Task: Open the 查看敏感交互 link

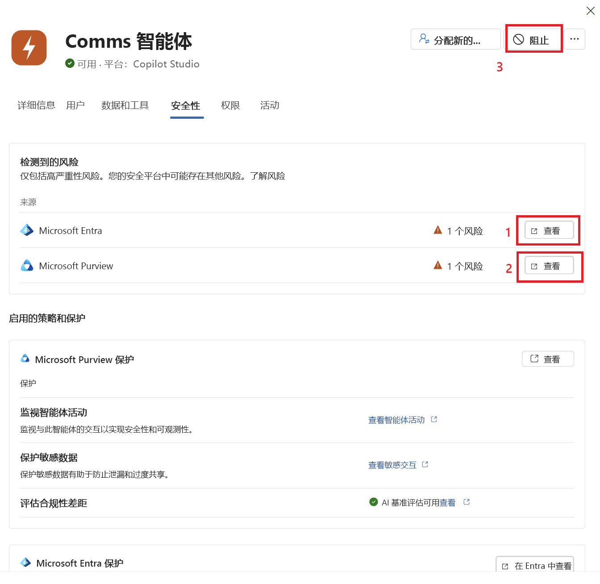Action: tap(392, 465)
